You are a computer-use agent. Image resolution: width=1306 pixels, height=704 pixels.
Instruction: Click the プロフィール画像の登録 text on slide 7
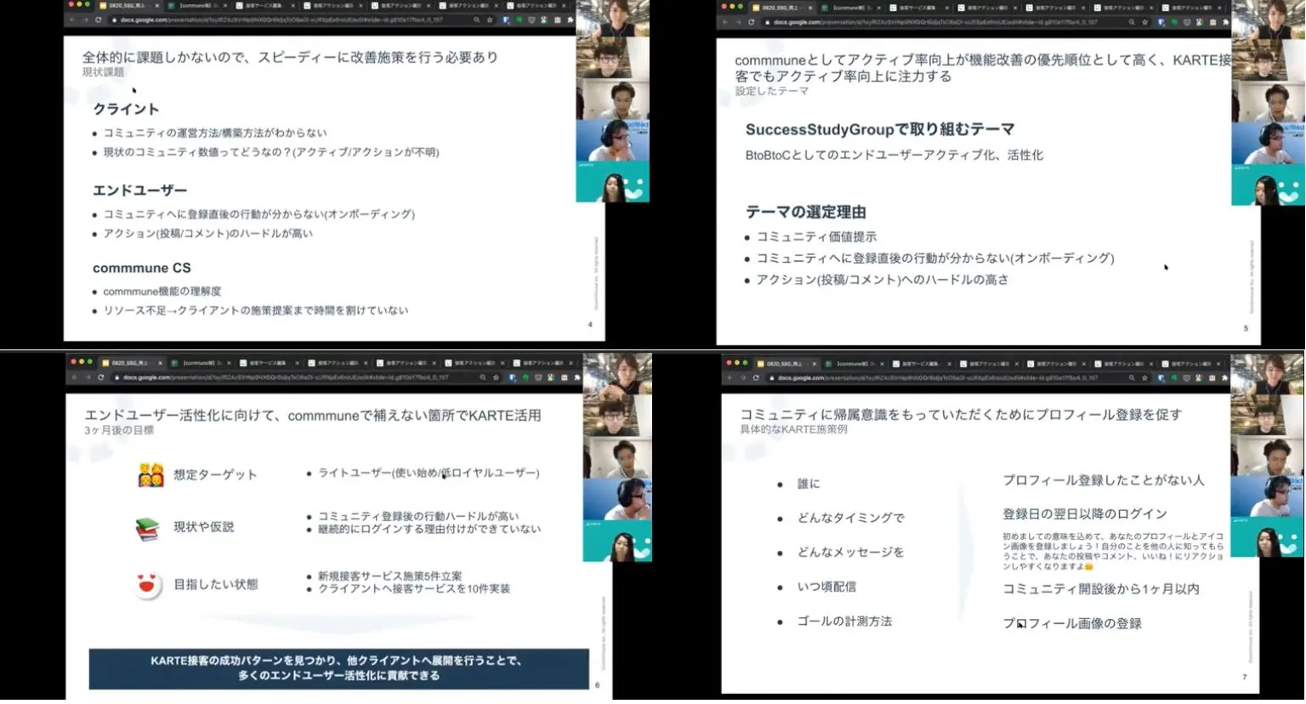[x=1072, y=623]
